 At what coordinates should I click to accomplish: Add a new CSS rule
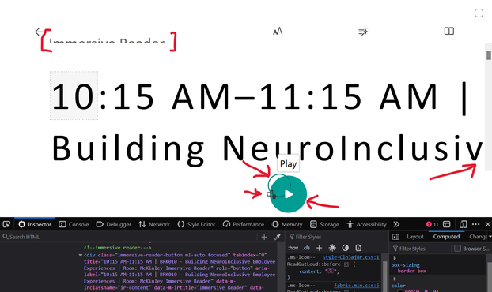319,248
